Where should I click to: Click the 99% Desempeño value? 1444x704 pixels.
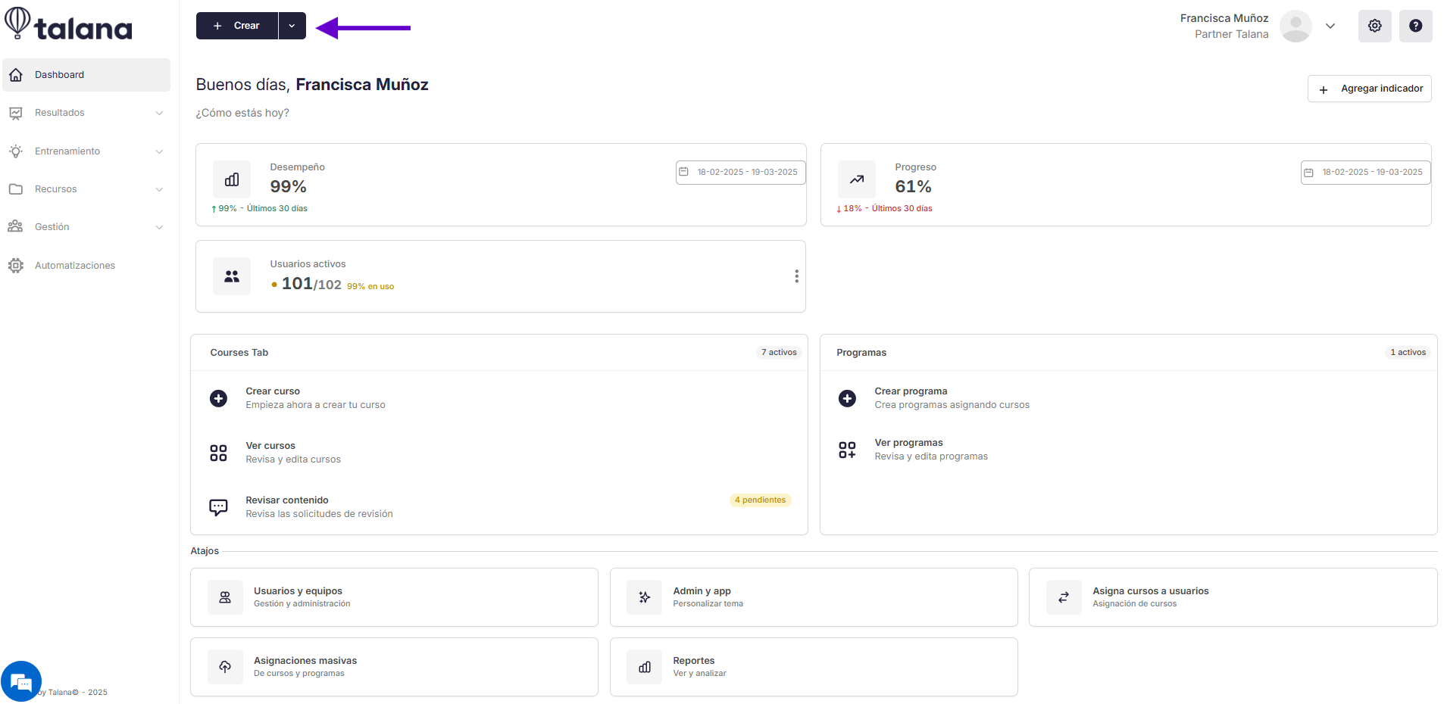tap(288, 187)
